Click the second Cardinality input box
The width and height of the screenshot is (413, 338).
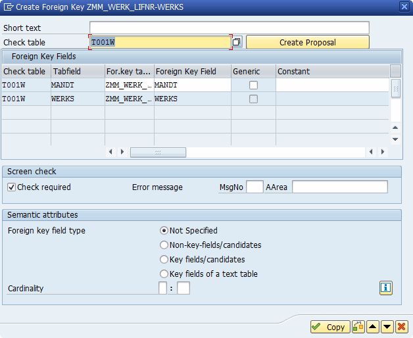183,288
